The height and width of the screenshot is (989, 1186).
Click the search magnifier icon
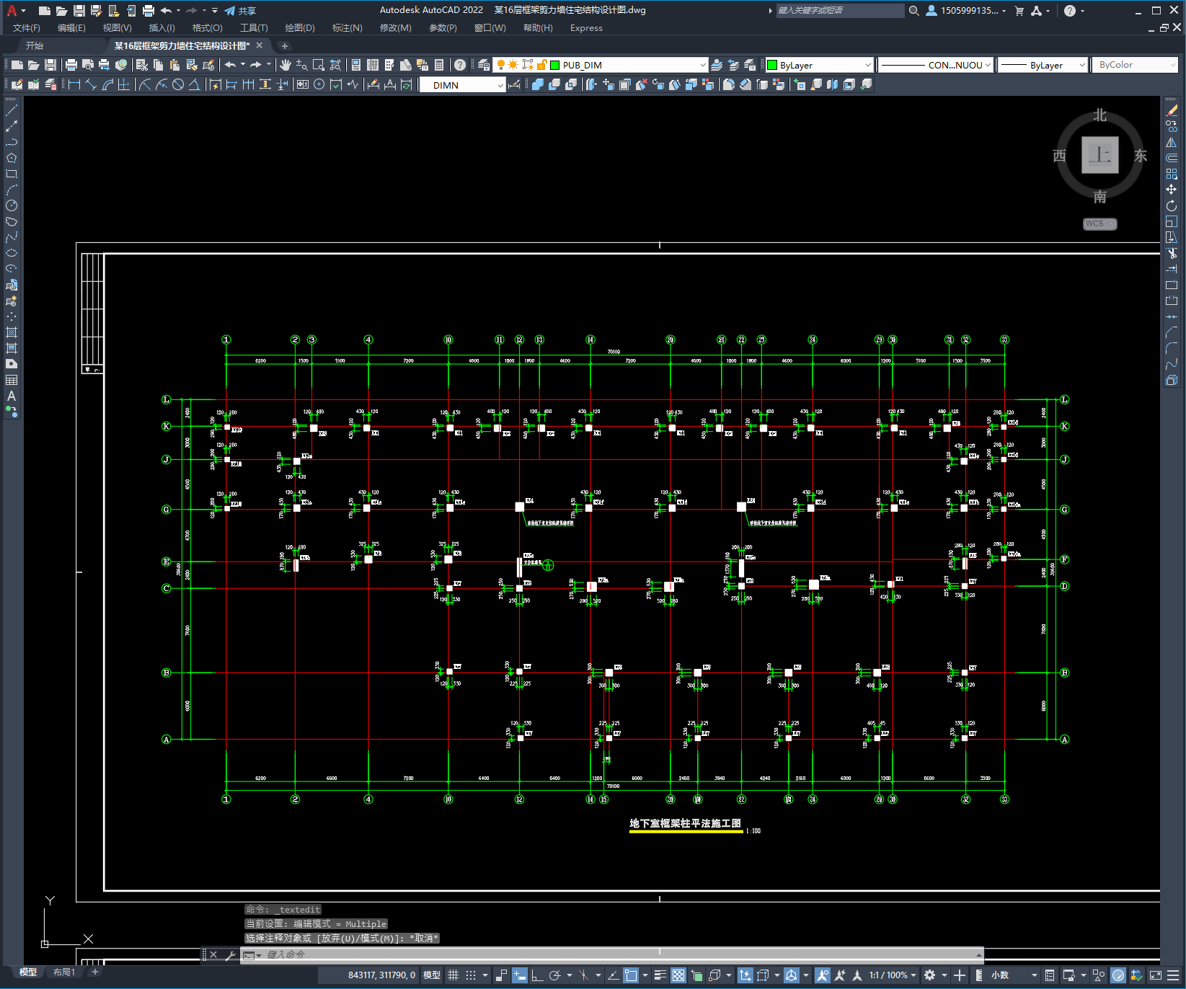pyautogui.click(x=914, y=11)
